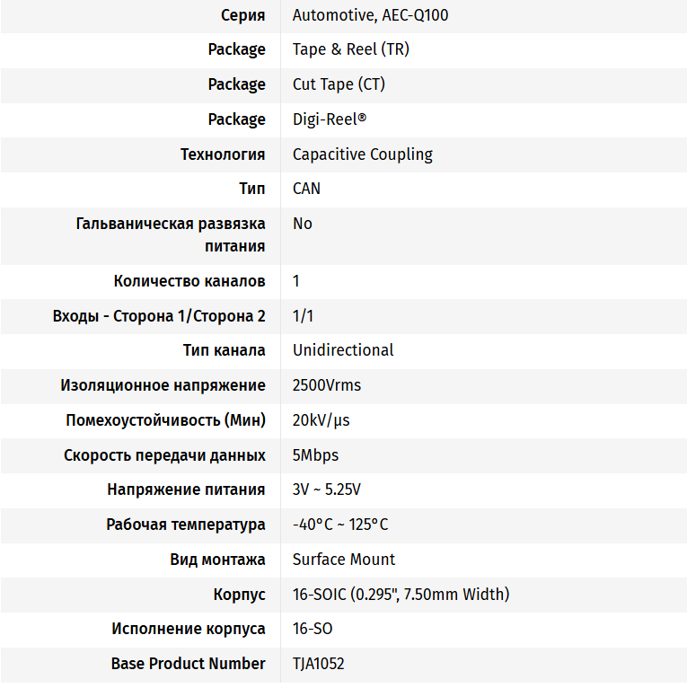Select the Surface Mount mounting value

pyautogui.click(x=343, y=560)
